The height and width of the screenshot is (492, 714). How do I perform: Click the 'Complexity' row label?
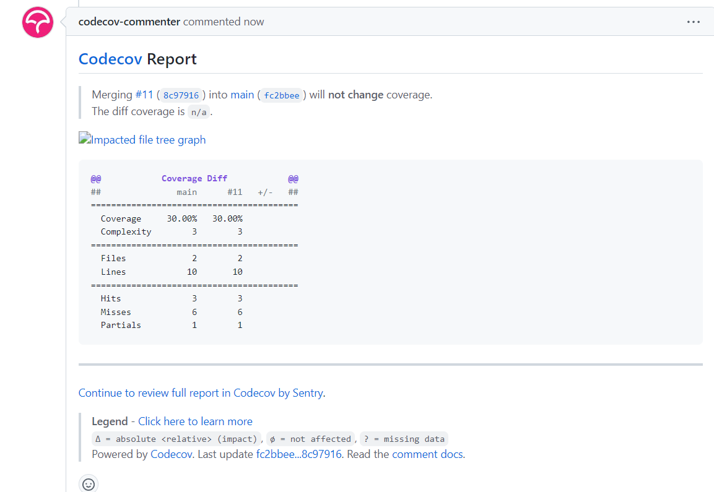coord(126,231)
